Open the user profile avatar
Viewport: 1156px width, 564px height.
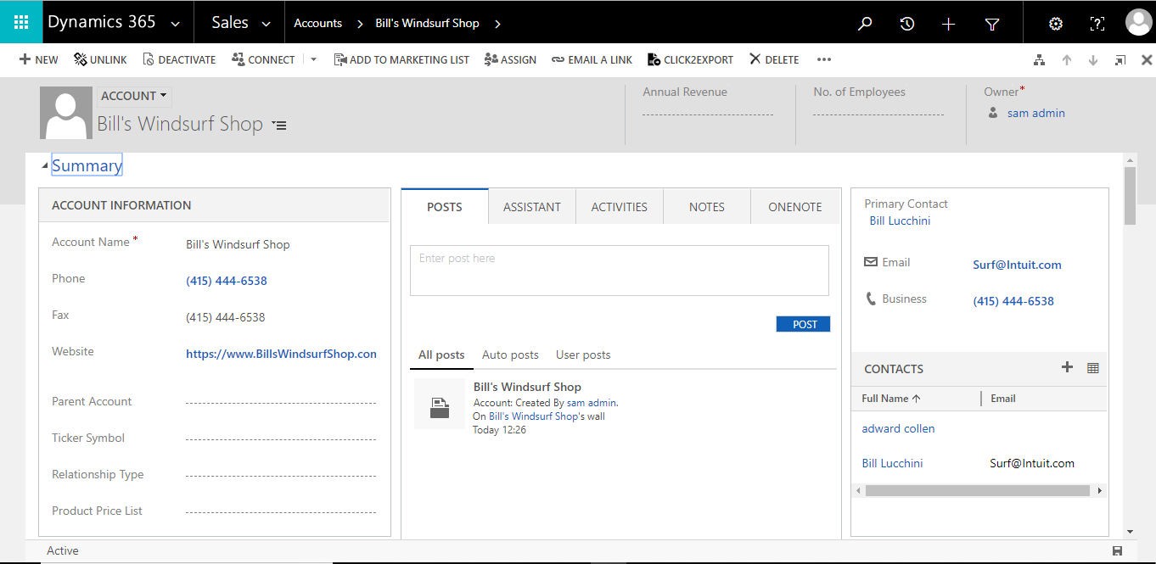(x=1138, y=23)
